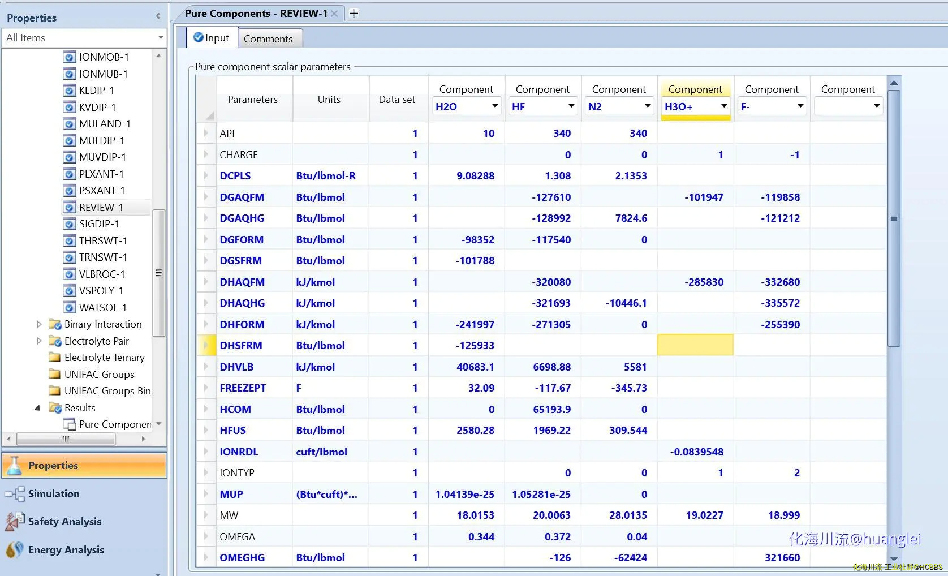Viewport: 948px width, 576px height.
Task: Click the IONMUB-1 item icon
Action: 69,74
